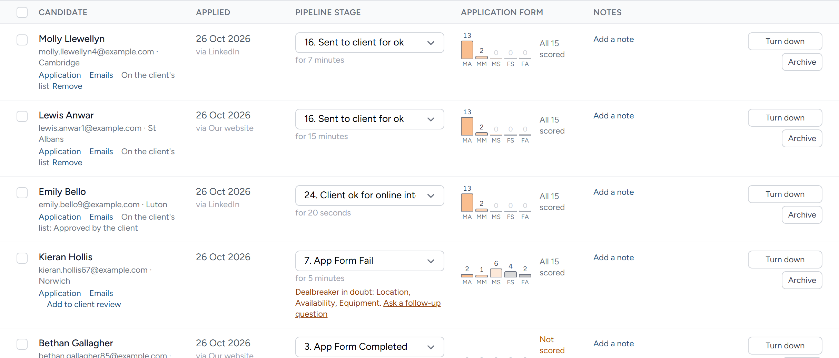Open Bethan Gallagher's App Form Completed dropdown
The image size is (839, 358).
(369, 347)
